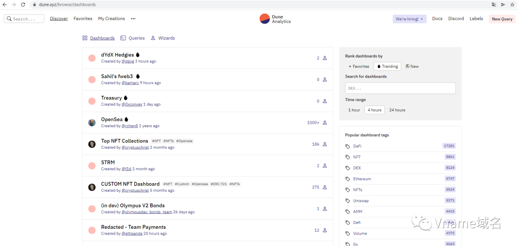Click tag icon next to Uniswap
The height and width of the screenshot is (246, 519).
[x=347, y=201]
